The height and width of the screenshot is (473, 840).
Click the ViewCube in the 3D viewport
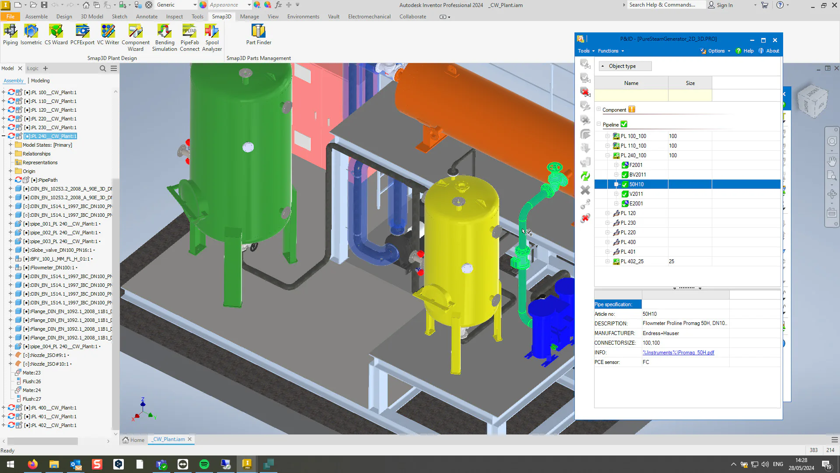pyautogui.click(x=813, y=101)
